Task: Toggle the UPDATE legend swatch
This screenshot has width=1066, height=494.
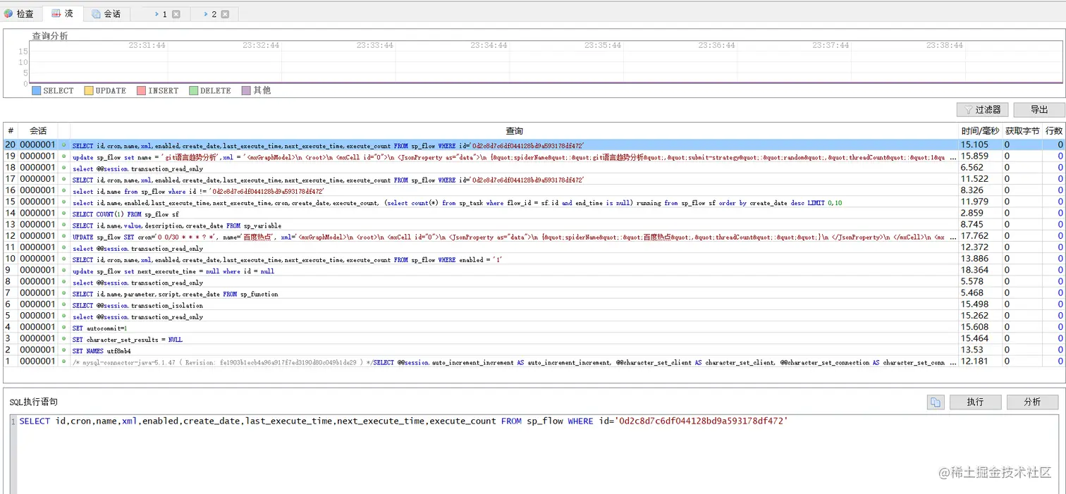Action: click(89, 91)
